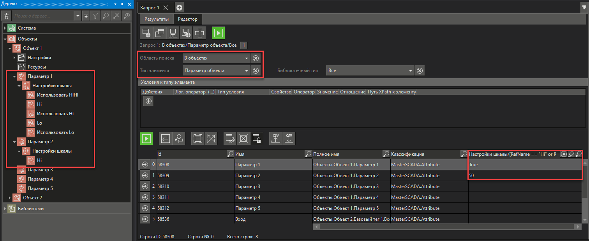This screenshot has width=589, height=241.
Task: Switch to the Результаты tab
Action: point(156,19)
